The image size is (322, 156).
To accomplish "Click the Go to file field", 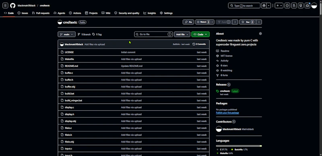I will pyautogui.click(x=153, y=34).
